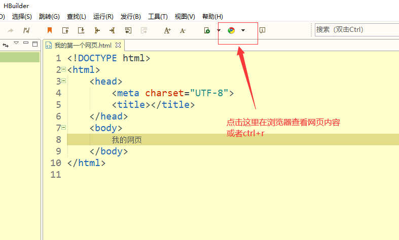
Task: Click the 我的网页 text on line 8
Action: tap(127, 140)
